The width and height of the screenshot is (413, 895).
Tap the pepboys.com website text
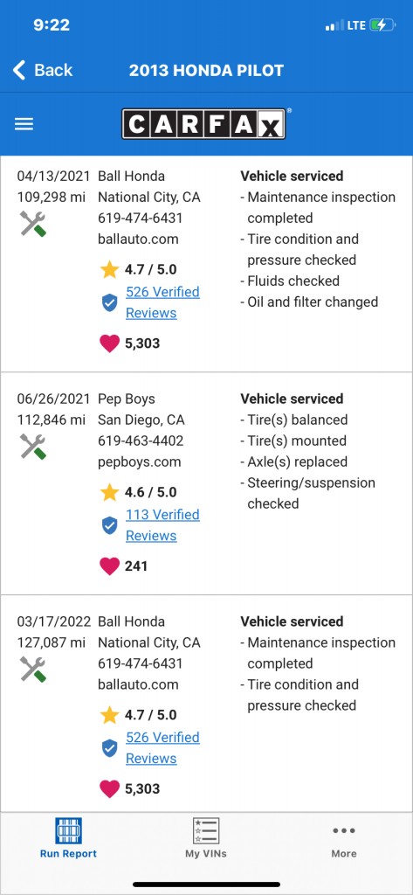139,461
